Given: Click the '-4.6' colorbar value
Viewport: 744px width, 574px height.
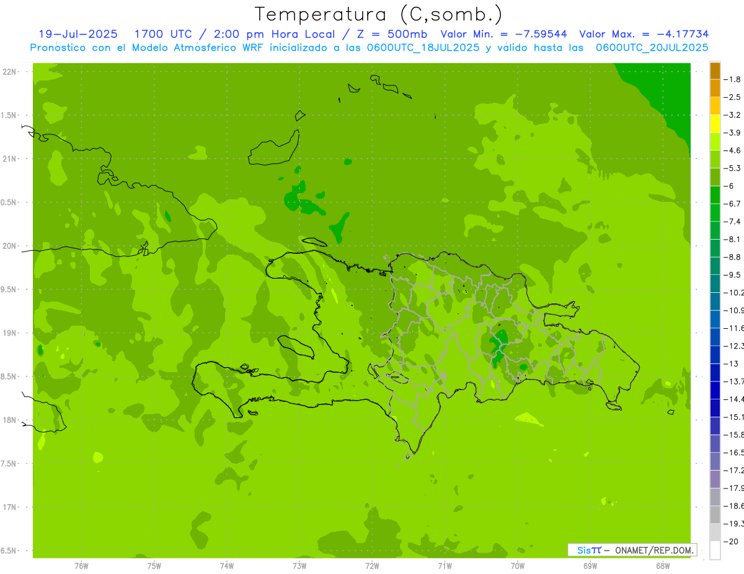Looking at the screenshot, I should 733,150.
